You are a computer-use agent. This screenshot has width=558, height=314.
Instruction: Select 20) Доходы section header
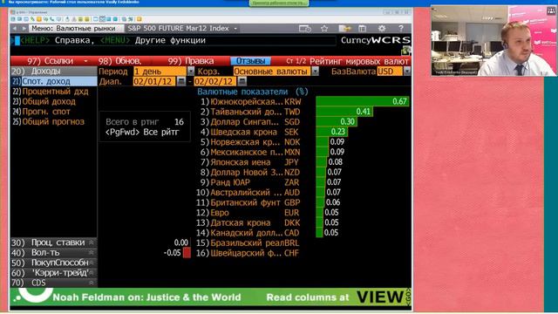(53, 72)
